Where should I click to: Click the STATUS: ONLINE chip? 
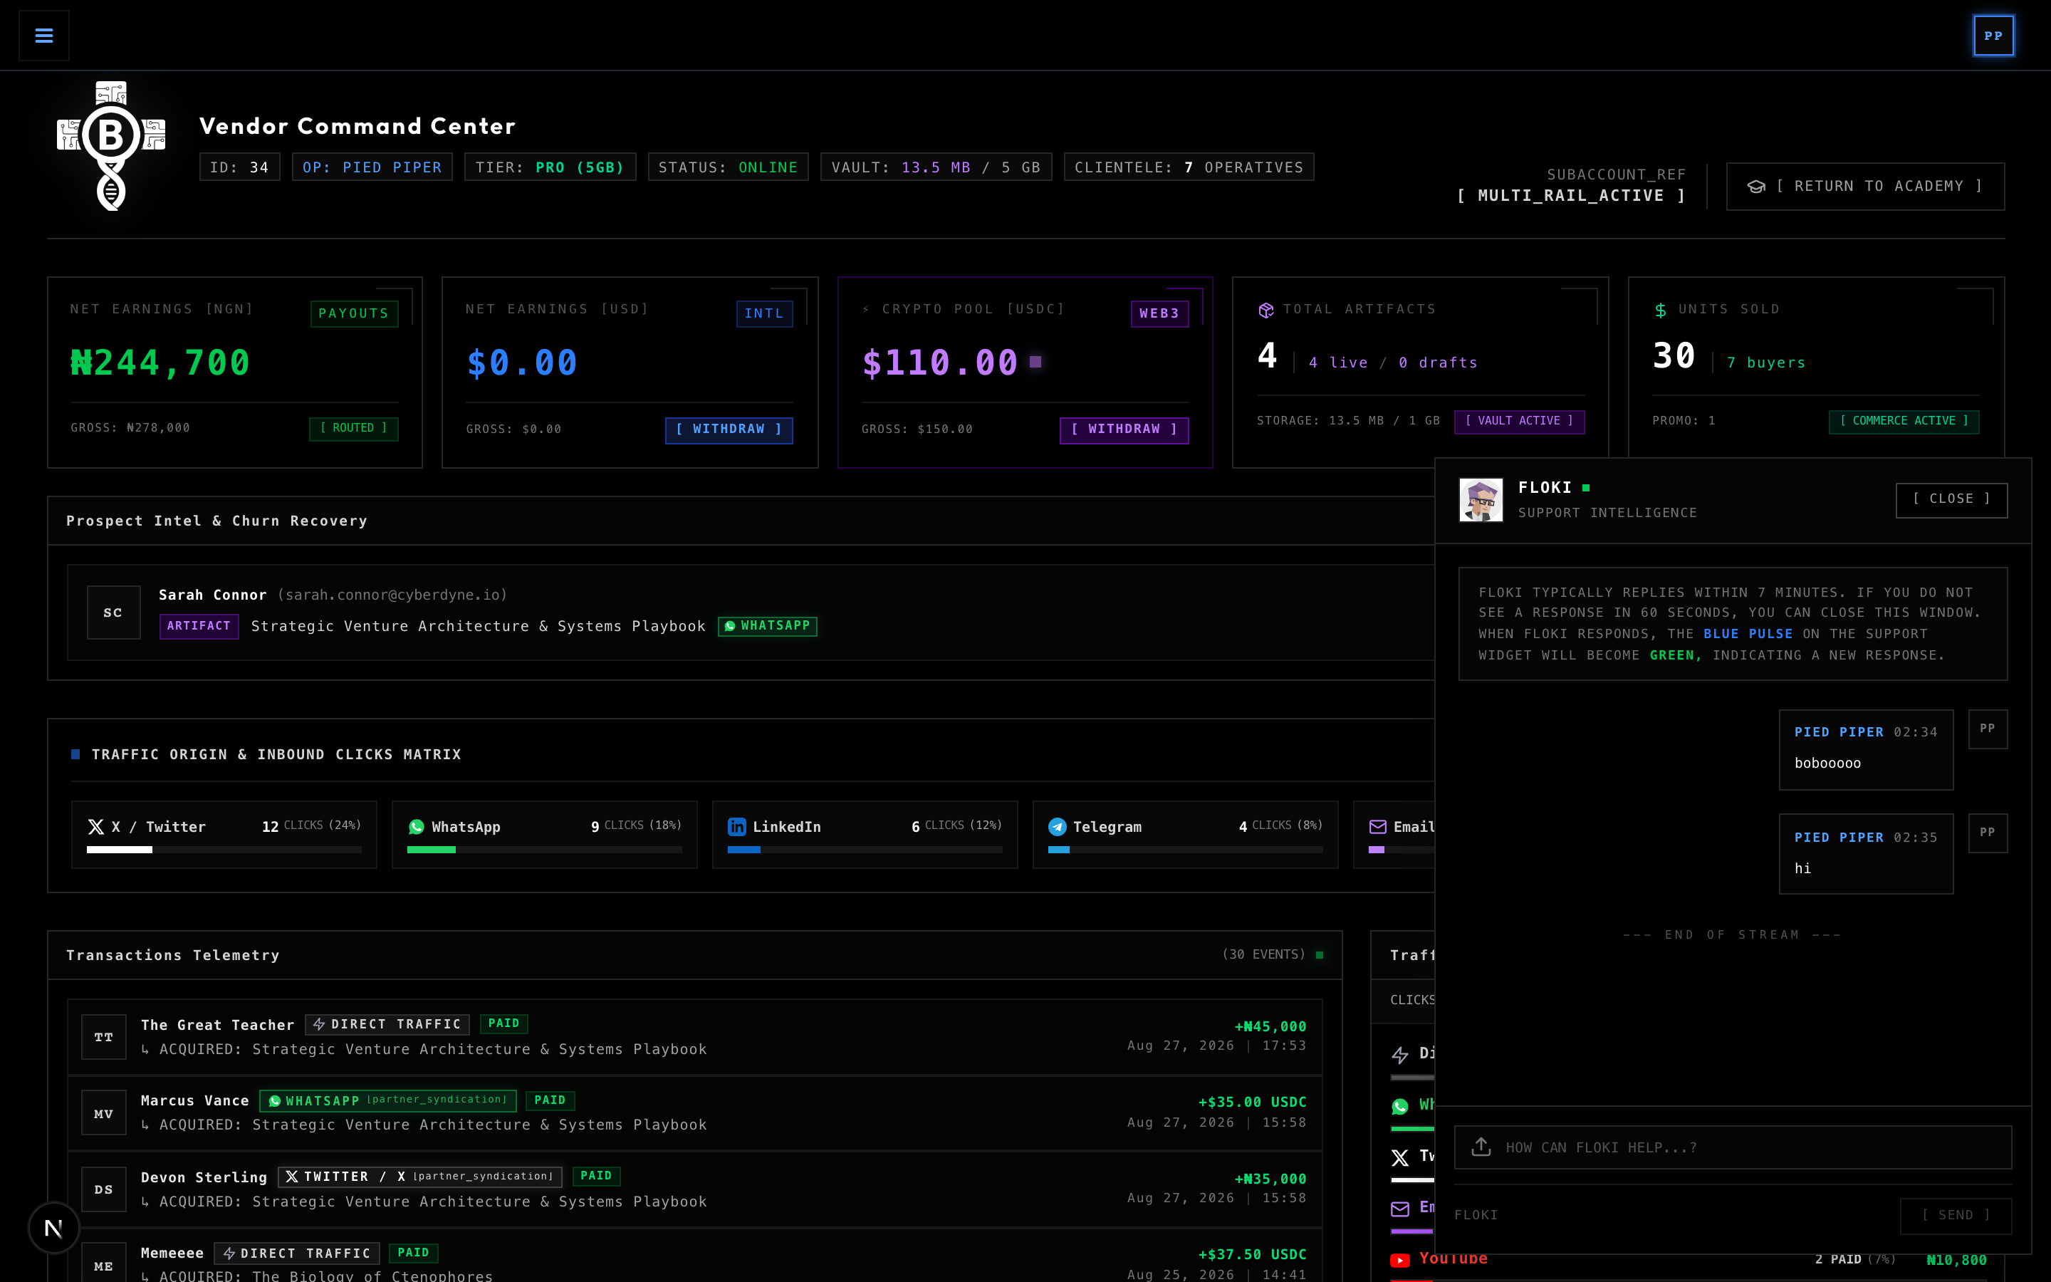[727, 167]
